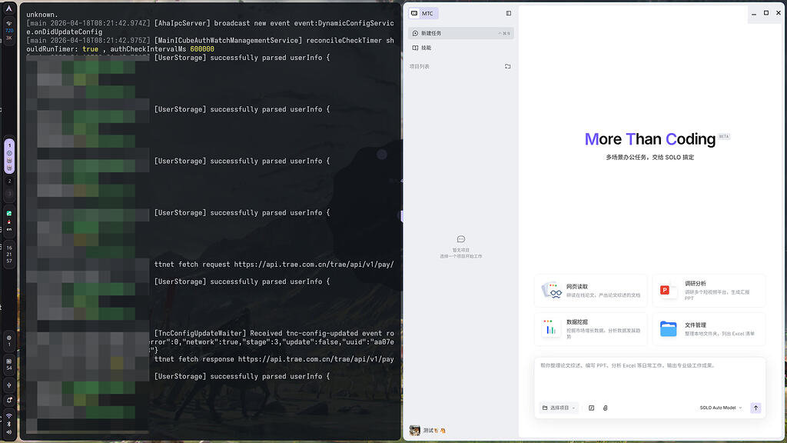The height and width of the screenshot is (443, 787).
Task: Maximize the MTC application window
Action: tap(766, 13)
